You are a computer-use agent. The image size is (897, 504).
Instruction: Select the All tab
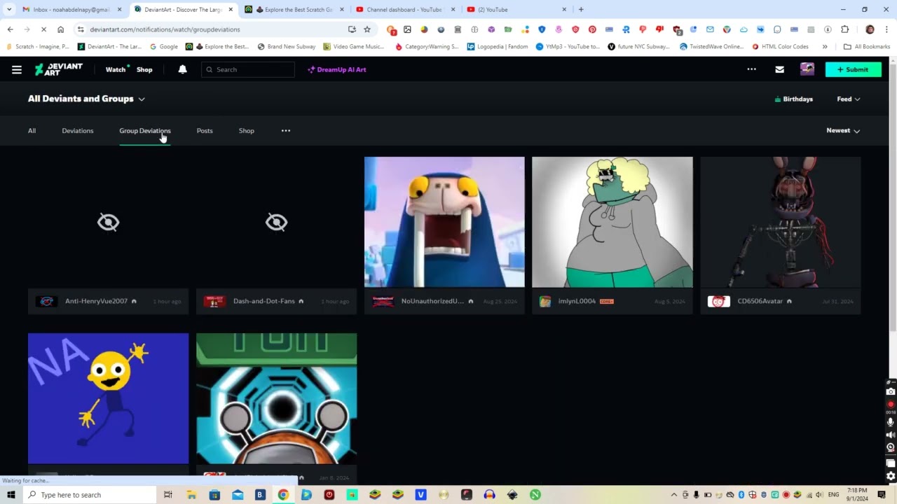point(32,130)
